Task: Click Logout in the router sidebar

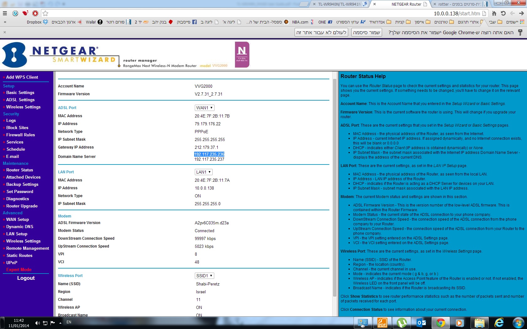Action: click(26, 278)
